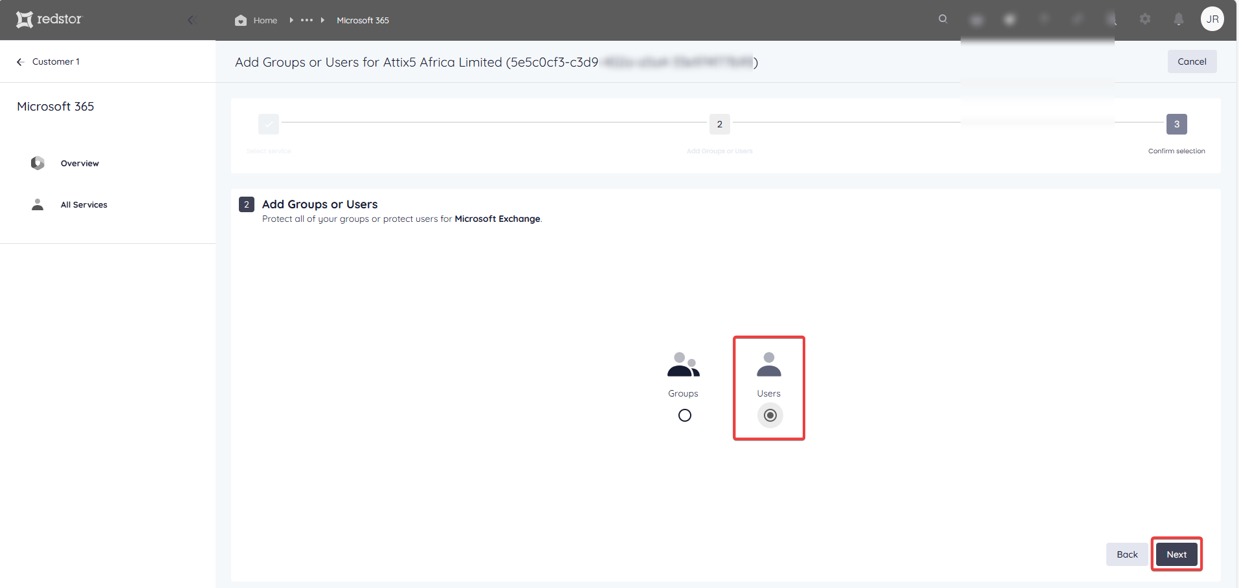
Task: Click the Add Groups or Users section heading
Action: [x=320, y=204]
